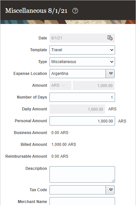The width and height of the screenshot is (136, 205).
Task: Click the Business Amount value 0.00 ARS
Action: [60, 133]
